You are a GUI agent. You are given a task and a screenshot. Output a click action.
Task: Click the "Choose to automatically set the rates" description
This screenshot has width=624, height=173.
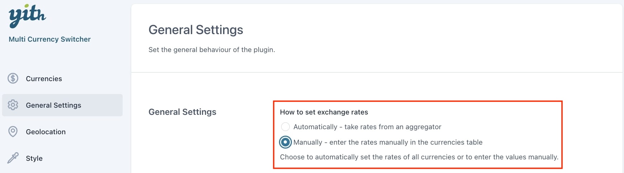click(x=419, y=157)
